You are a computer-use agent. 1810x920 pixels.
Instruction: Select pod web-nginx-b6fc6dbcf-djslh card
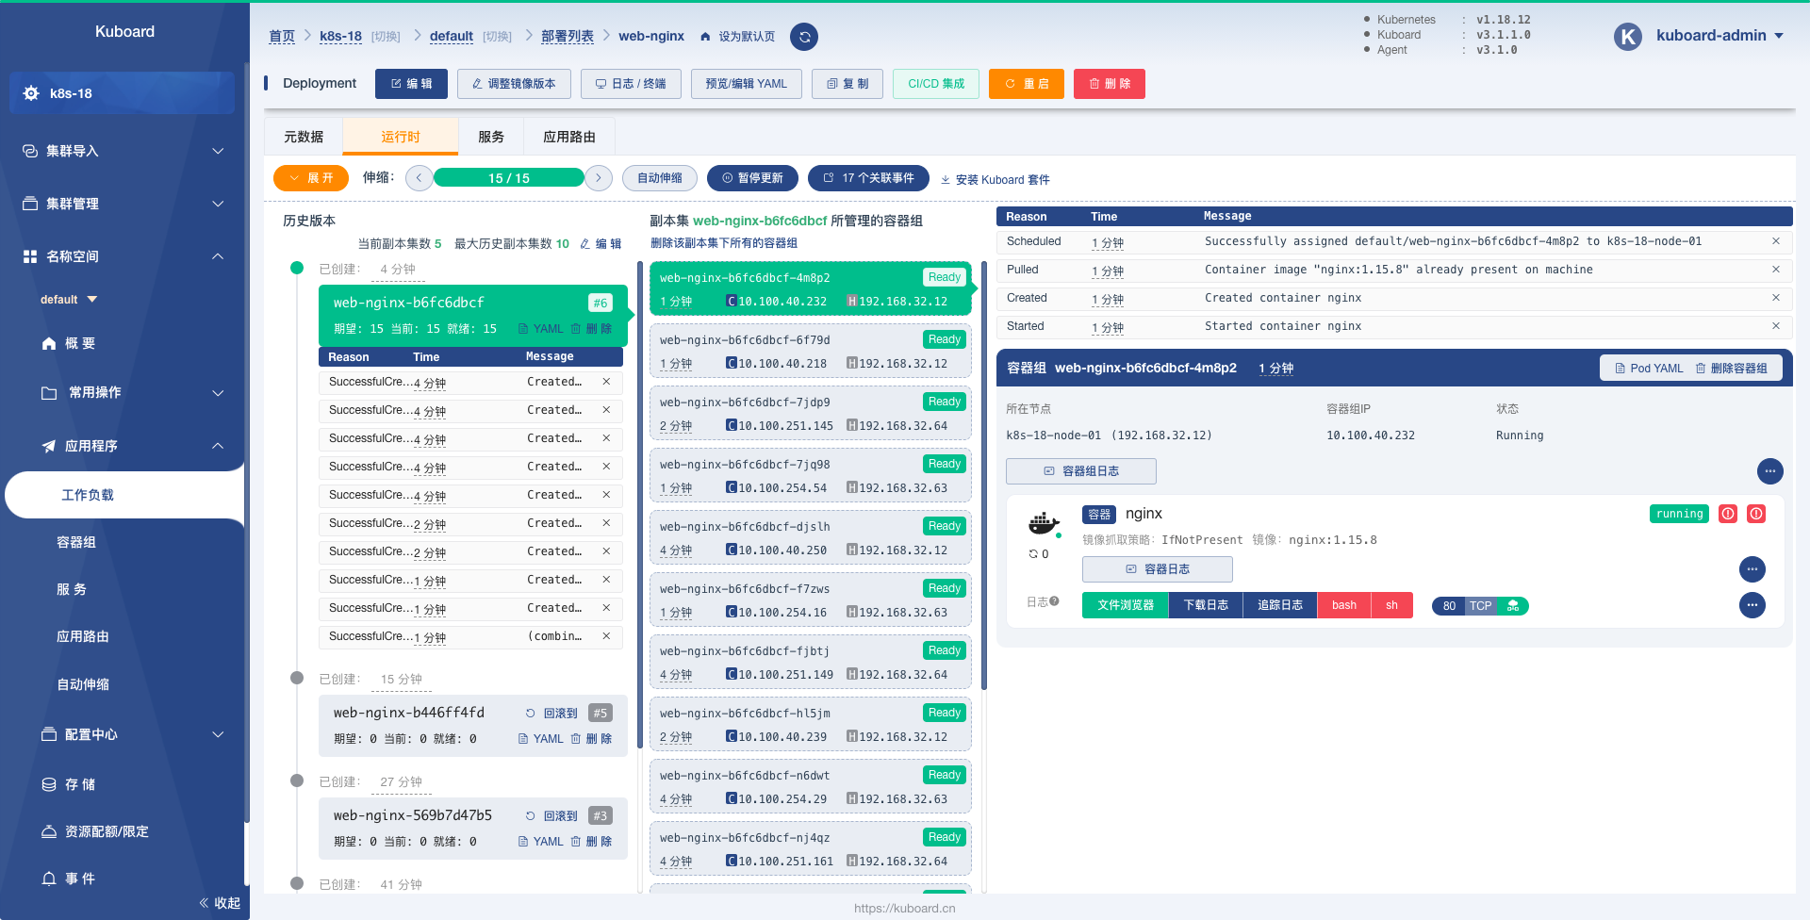[811, 537]
